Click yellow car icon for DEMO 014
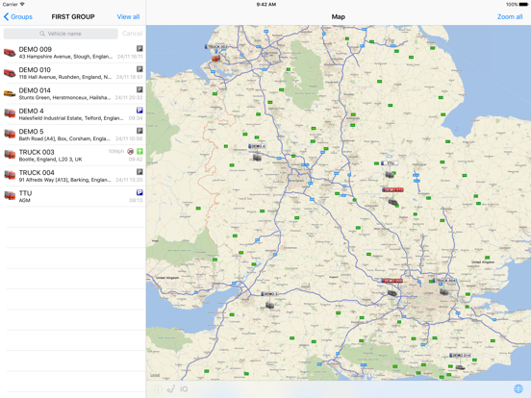Image resolution: width=531 pixels, height=398 pixels. point(10,93)
